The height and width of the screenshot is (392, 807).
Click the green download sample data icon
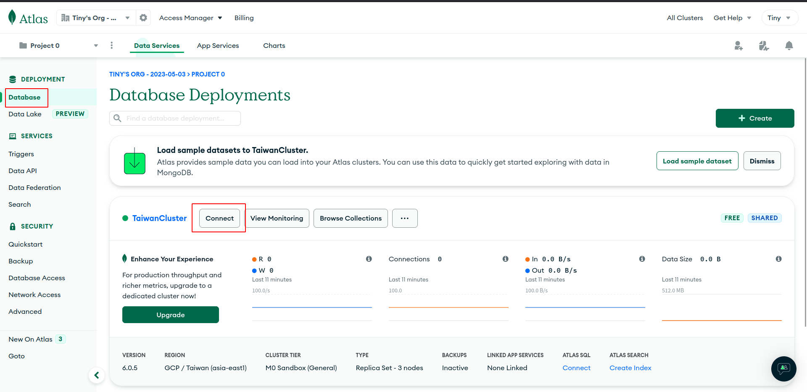pyautogui.click(x=134, y=161)
